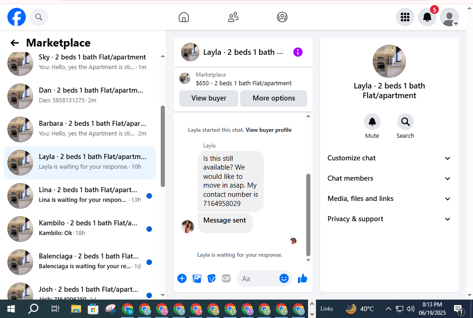Click Links toolbar on taskbar

tap(327, 309)
